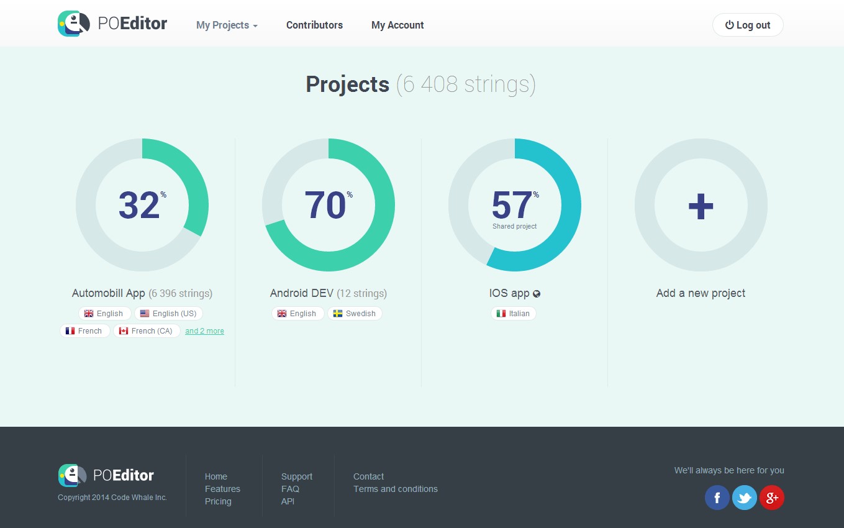Open the Twitter social icon
844x528 pixels.
(744, 498)
